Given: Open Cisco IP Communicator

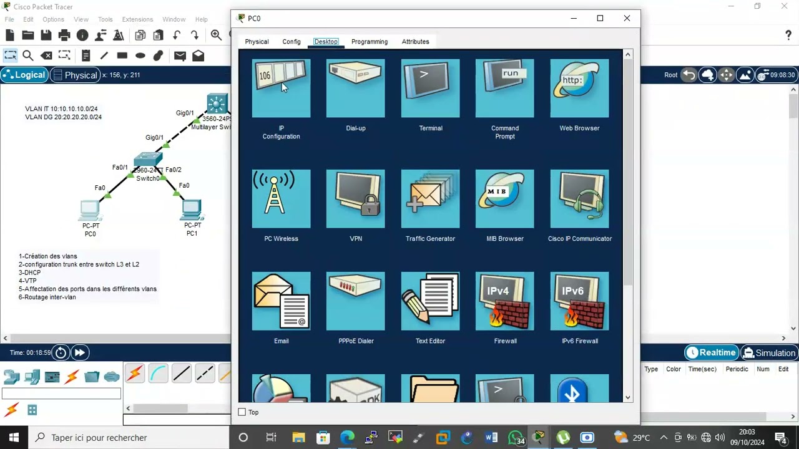Looking at the screenshot, I should click(579, 199).
